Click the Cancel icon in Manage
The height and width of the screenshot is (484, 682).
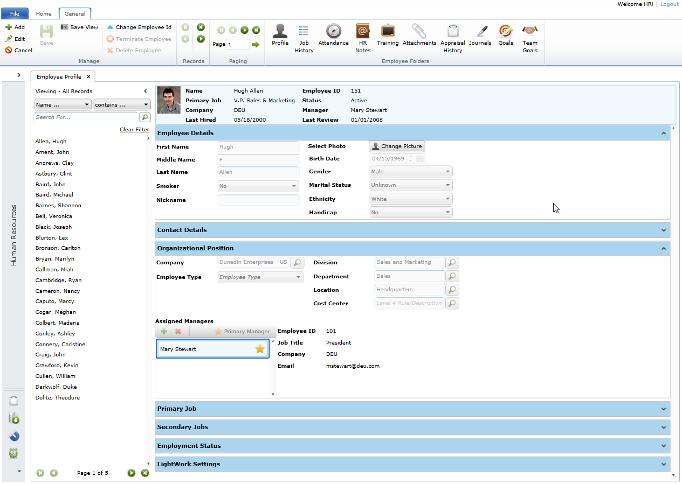pyautogui.click(x=9, y=50)
